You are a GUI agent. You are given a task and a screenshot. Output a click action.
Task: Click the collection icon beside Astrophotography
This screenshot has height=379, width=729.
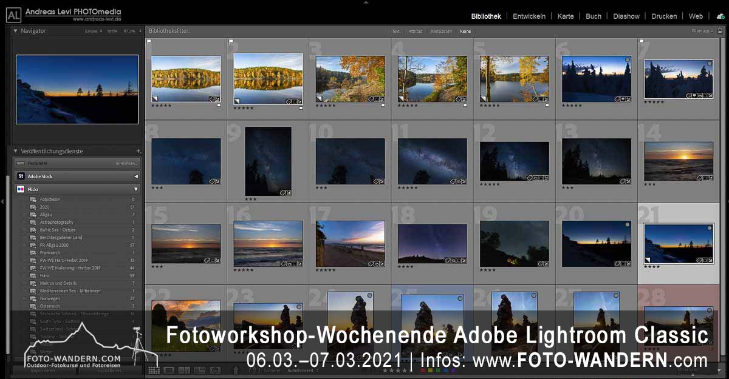33,223
